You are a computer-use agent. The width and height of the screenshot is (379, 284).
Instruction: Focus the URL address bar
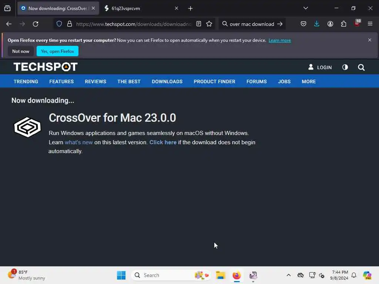pos(134,24)
